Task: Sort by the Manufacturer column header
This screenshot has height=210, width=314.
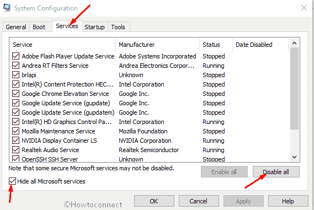Action: [x=158, y=45]
